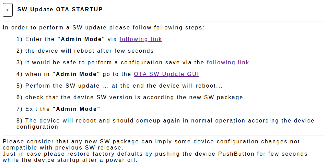
Task: Click intro sentence "In order to perform"
Action: pyautogui.click(x=104, y=27)
